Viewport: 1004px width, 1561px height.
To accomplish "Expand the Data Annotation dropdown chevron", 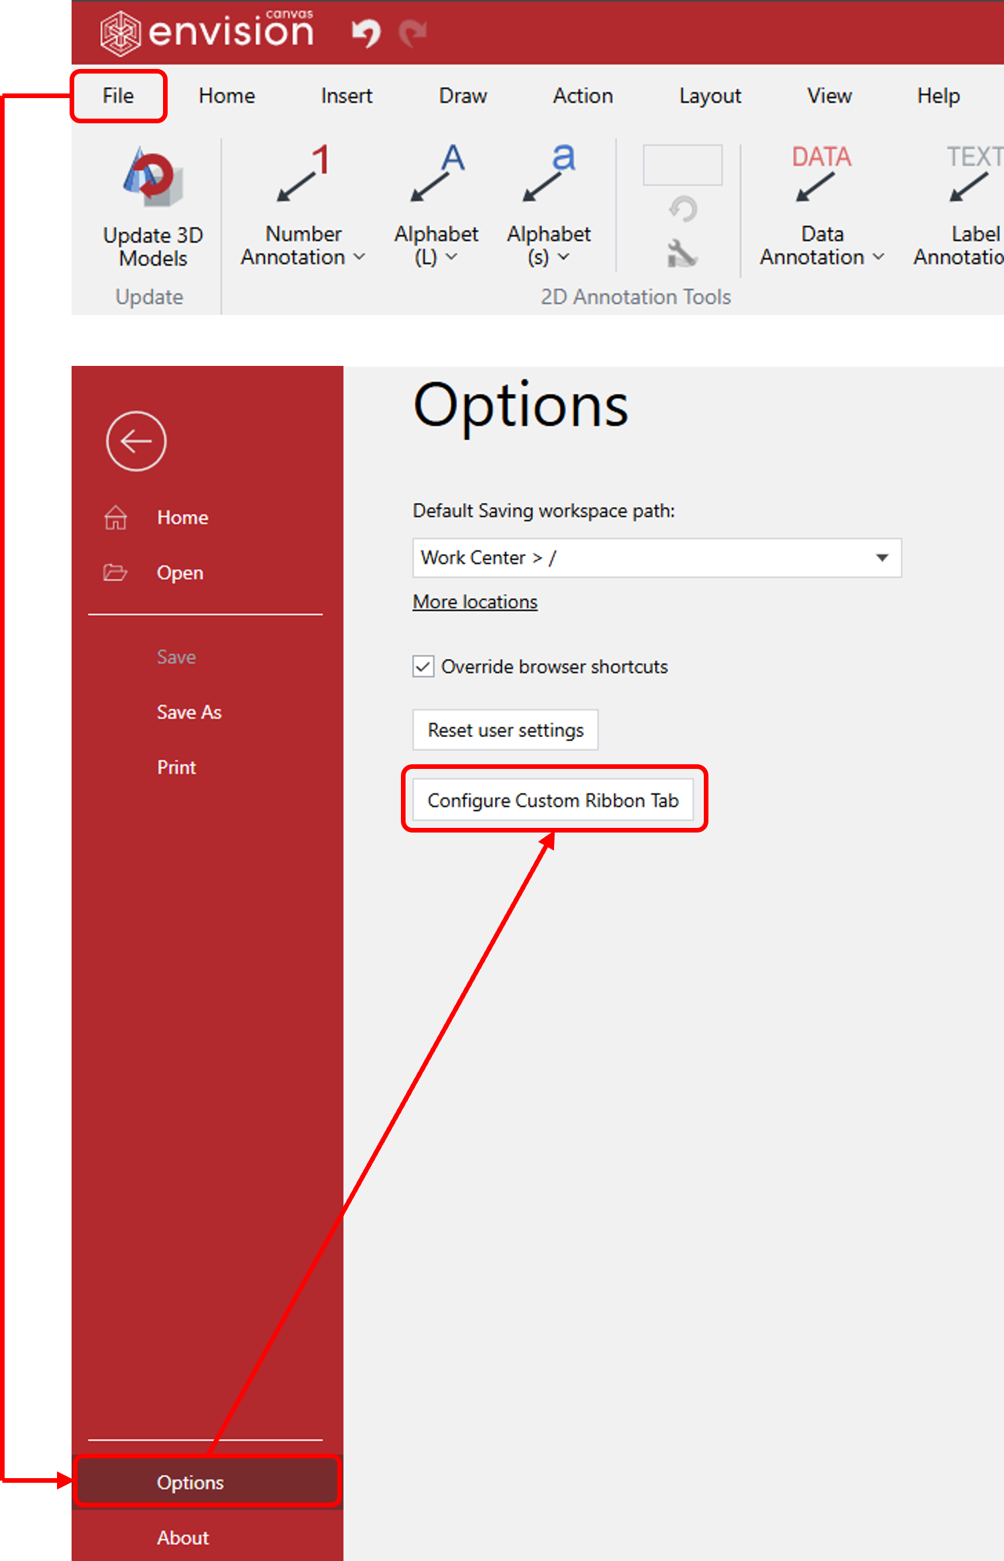I will coord(878,257).
